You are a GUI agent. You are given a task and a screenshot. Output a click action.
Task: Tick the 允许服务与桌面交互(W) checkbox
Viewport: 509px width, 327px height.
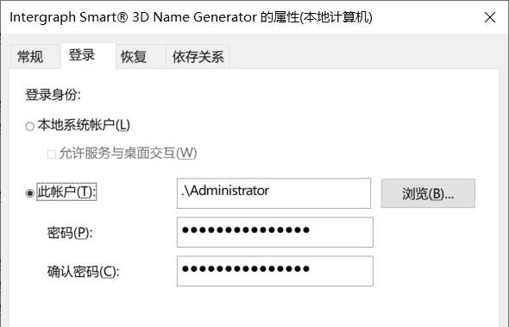(51, 154)
